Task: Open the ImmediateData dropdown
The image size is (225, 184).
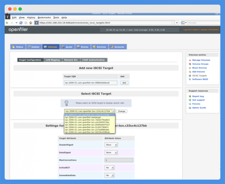Action: (110, 176)
